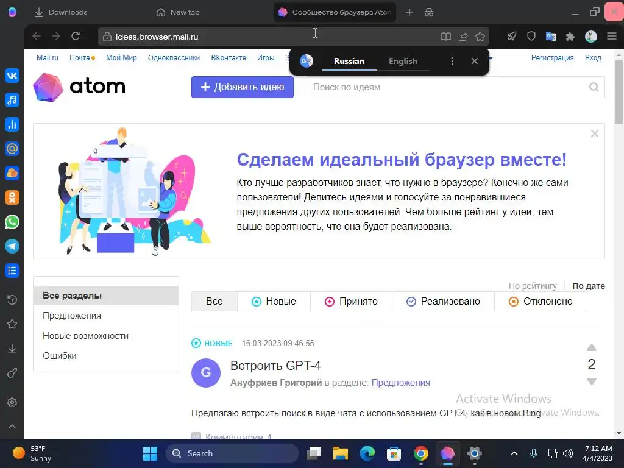The height and width of the screenshot is (468, 624).
Task: Go back to previous page
Action: coord(37,36)
